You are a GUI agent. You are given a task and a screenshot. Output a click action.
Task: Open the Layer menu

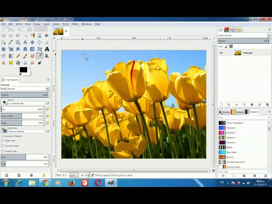tap(46, 24)
